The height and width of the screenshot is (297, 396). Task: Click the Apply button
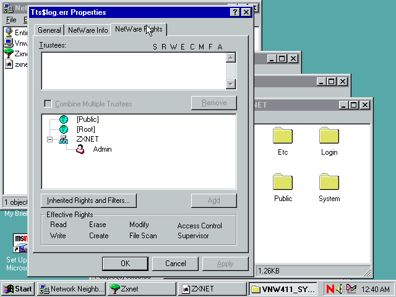click(x=225, y=264)
